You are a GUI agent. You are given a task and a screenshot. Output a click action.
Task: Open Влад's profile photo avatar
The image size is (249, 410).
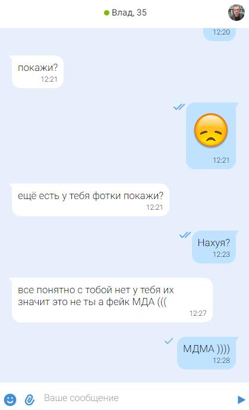[x=237, y=13]
